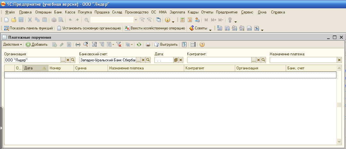346x149 pixels.
Task: Click into the toolbar search text field
Action: click(112, 20)
